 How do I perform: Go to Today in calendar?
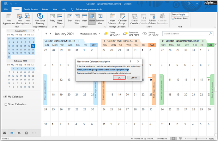(52, 18)
